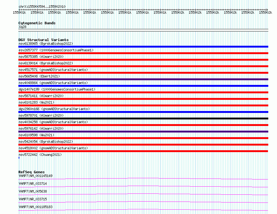Open variant nsv4517571 (gnomADStructuralVariants)
277x214 pixels.
click(53, 70)
